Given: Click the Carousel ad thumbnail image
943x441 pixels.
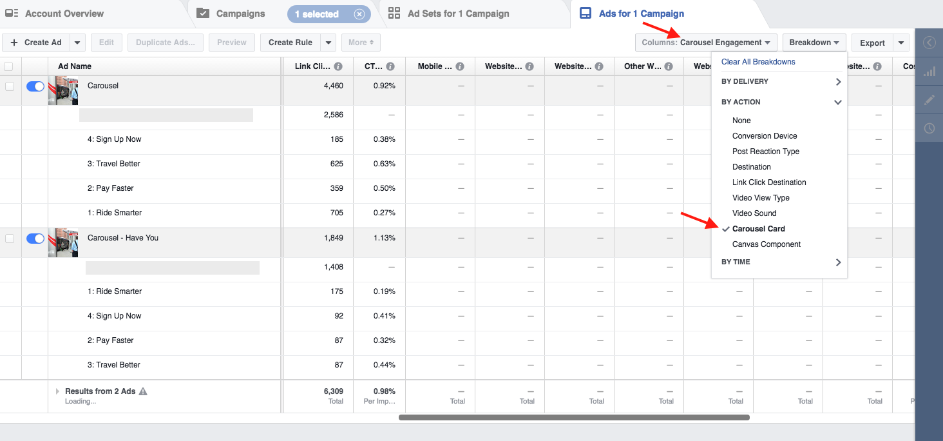Looking at the screenshot, I should click(62, 90).
